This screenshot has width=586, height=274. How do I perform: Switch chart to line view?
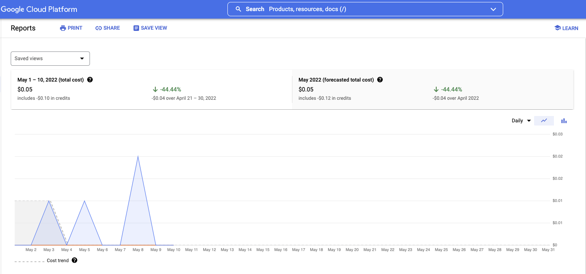pyautogui.click(x=544, y=120)
